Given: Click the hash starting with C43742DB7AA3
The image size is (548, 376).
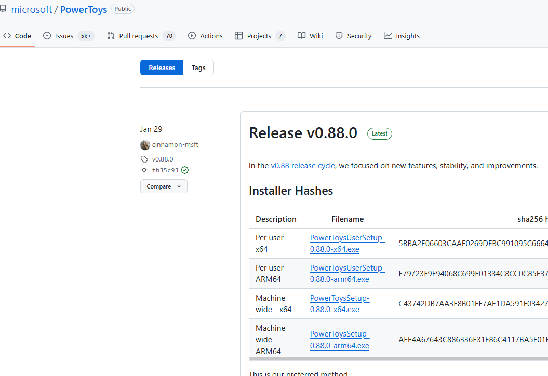Looking at the screenshot, I should [x=473, y=304].
